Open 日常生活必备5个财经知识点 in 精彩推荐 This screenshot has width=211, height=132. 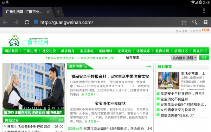pyautogui.click(x=184, y=105)
